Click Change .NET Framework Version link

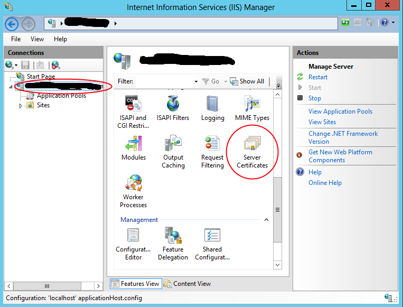click(343, 137)
